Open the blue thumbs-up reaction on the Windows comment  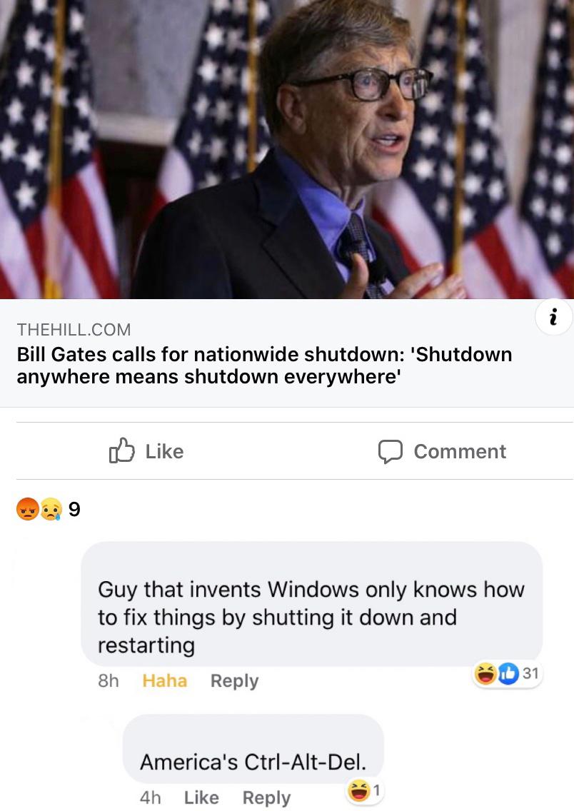(x=508, y=673)
